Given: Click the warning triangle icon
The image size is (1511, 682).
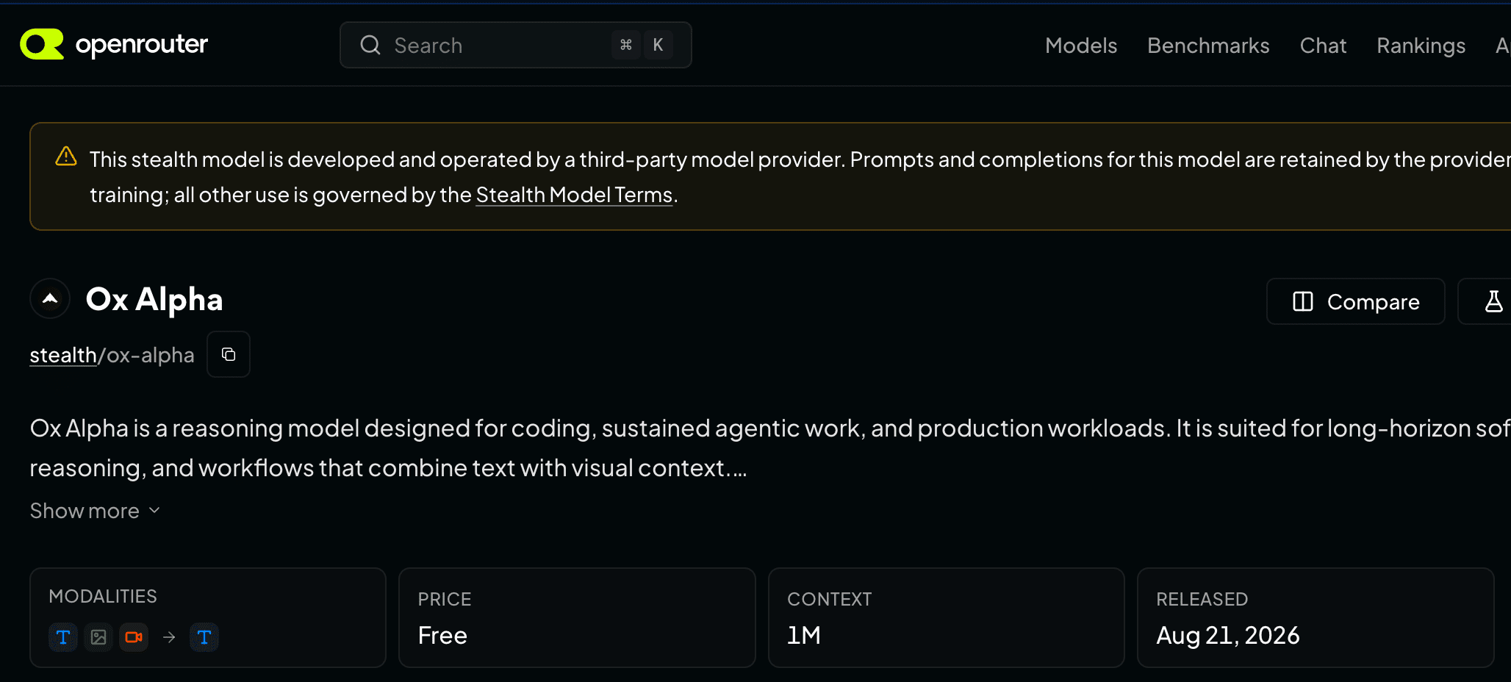Looking at the screenshot, I should 66,157.
